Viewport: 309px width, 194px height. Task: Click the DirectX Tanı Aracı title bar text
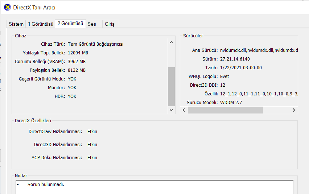[x=34, y=7]
